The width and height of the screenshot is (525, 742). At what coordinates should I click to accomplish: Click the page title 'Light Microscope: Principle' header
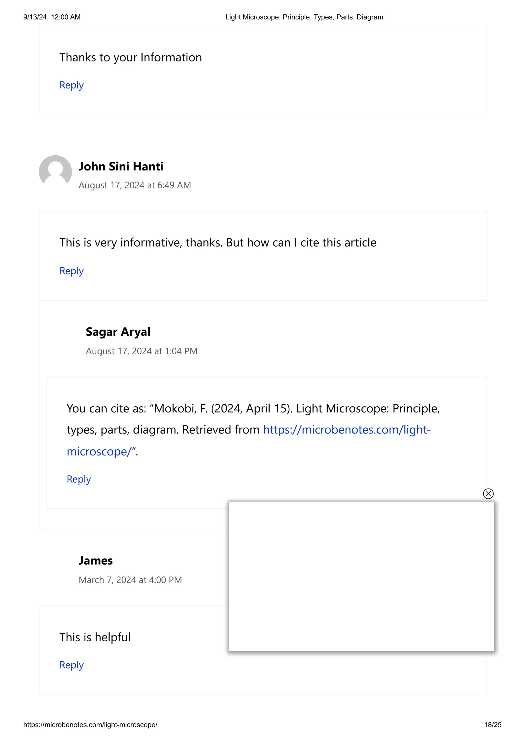(304, 17)
